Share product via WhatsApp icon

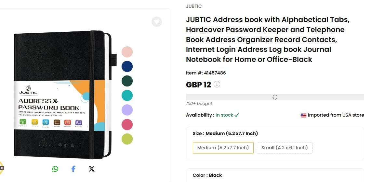pyautogui.click(x=55, y=169)
